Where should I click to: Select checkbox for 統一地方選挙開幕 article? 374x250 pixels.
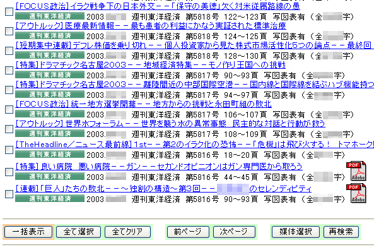coord(9,109)
